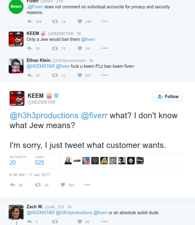Open more options on Zach W.'s tweet
This screenshot has height=225, width=195.
[104, 222]
